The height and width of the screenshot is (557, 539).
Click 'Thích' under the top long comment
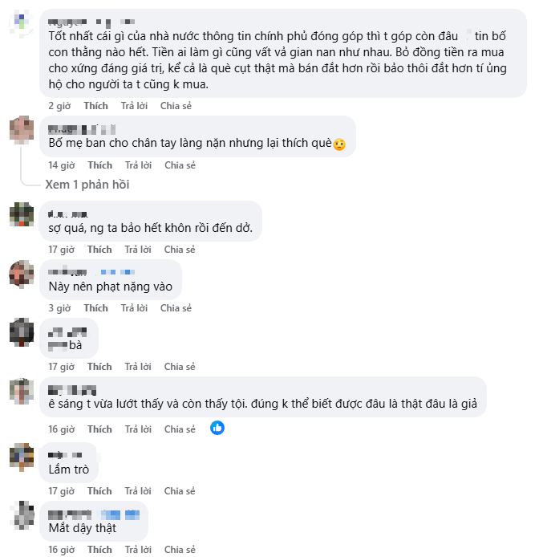pyautogui.click(x=95, y=106)
